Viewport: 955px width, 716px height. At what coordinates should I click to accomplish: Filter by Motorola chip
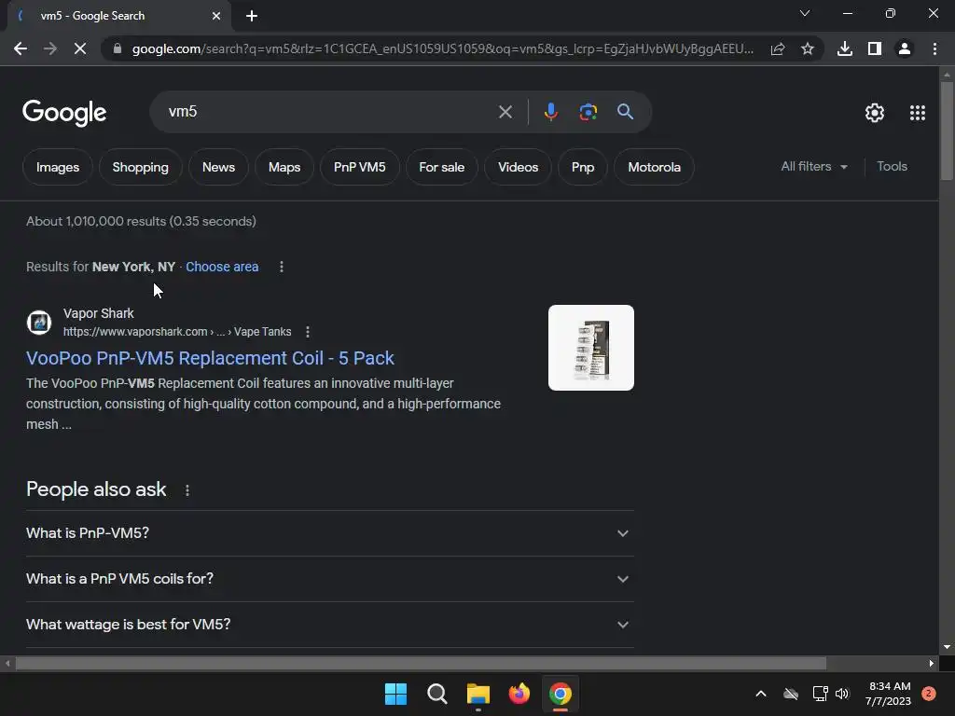(654, 167)
